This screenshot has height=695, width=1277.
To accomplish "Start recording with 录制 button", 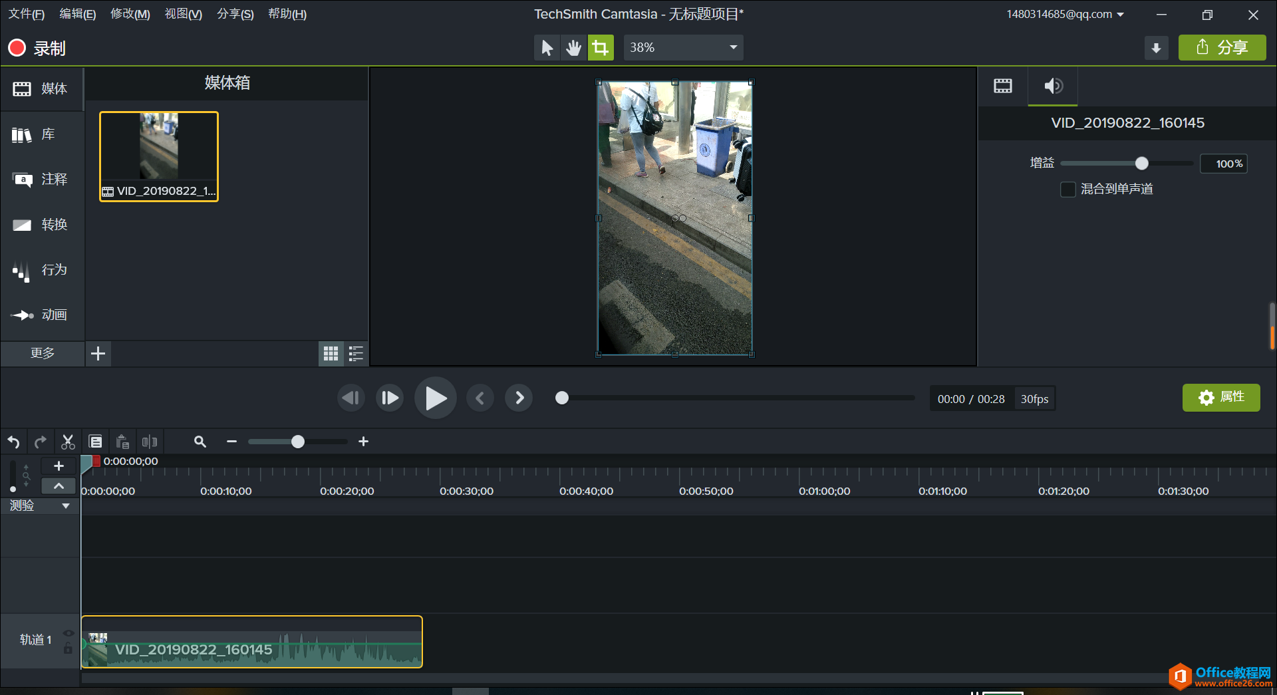I will (x=37, y=48).
